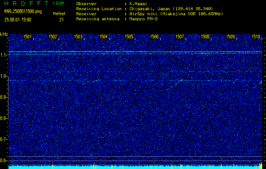The image size is (266, 169).
Task: Click the Receiving antenna label
Action: click(98, 19)
